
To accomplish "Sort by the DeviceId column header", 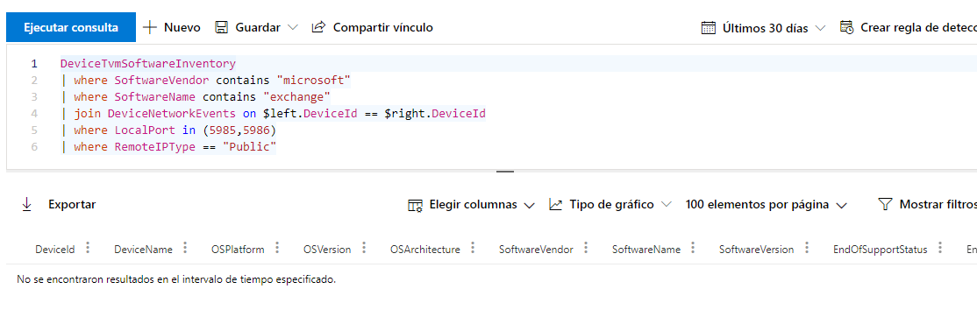I will [55, 250].
